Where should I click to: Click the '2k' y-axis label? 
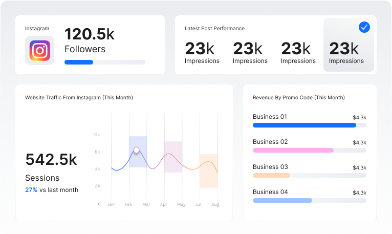(97, 186)
